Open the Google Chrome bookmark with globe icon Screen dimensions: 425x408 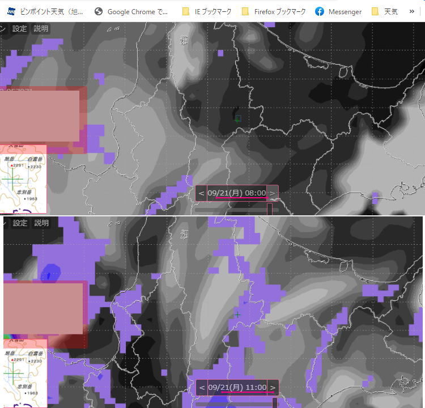click(131, 11)
